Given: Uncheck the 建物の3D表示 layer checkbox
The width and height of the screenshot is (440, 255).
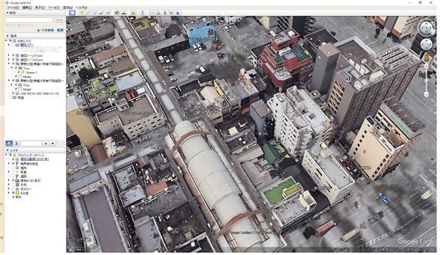Looking at the screenshot, I should pyautogui.click(x=13, y=181).
